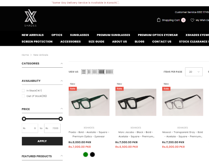Image resolution: width=209 pixels, height=165 pixels.
Task: Collapse the Availability section
Action: pyautogui.click(x=62, y=81)
